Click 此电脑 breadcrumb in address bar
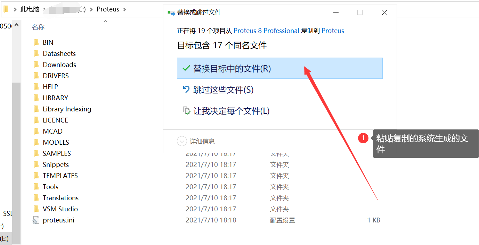This screenshot has width=479, height=245. (30, 9)
